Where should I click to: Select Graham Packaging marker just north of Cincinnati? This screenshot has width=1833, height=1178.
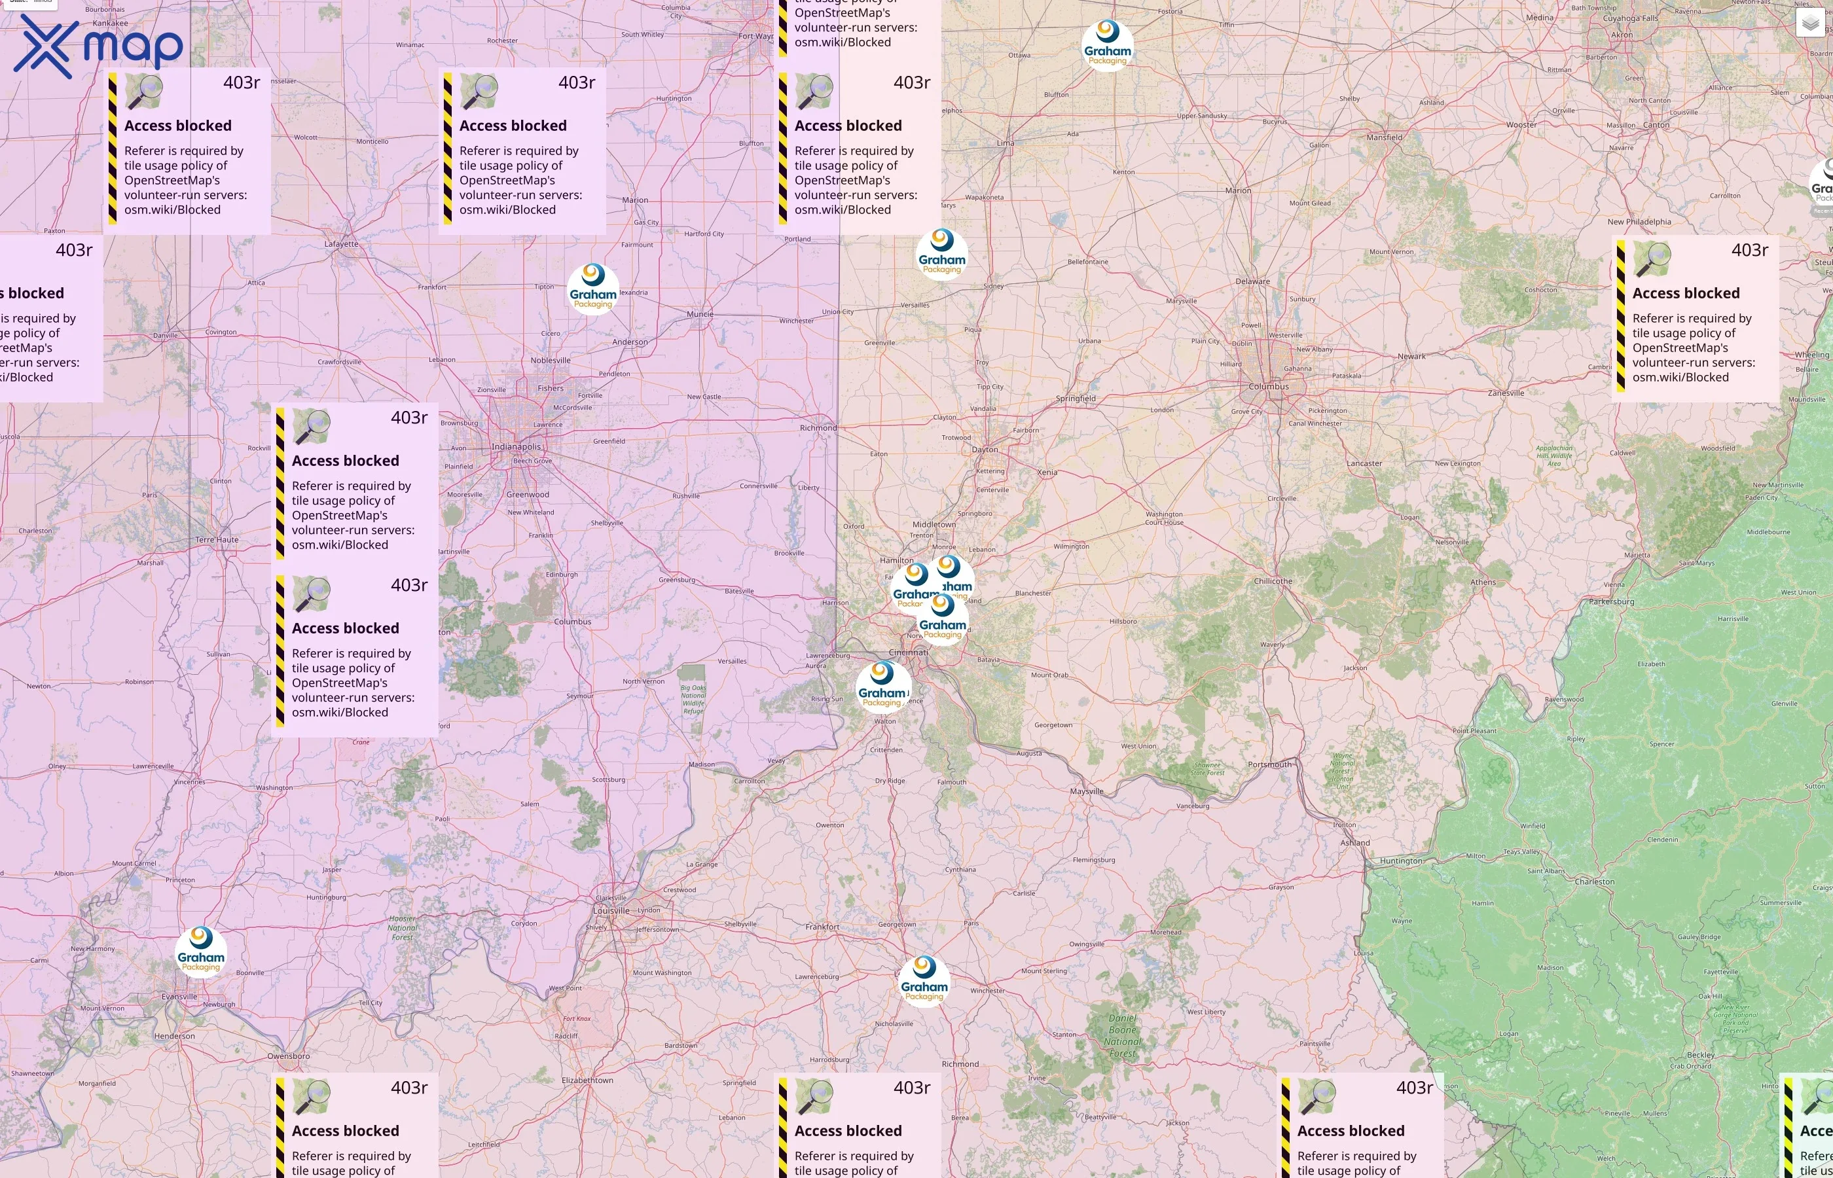pos(943,619)
